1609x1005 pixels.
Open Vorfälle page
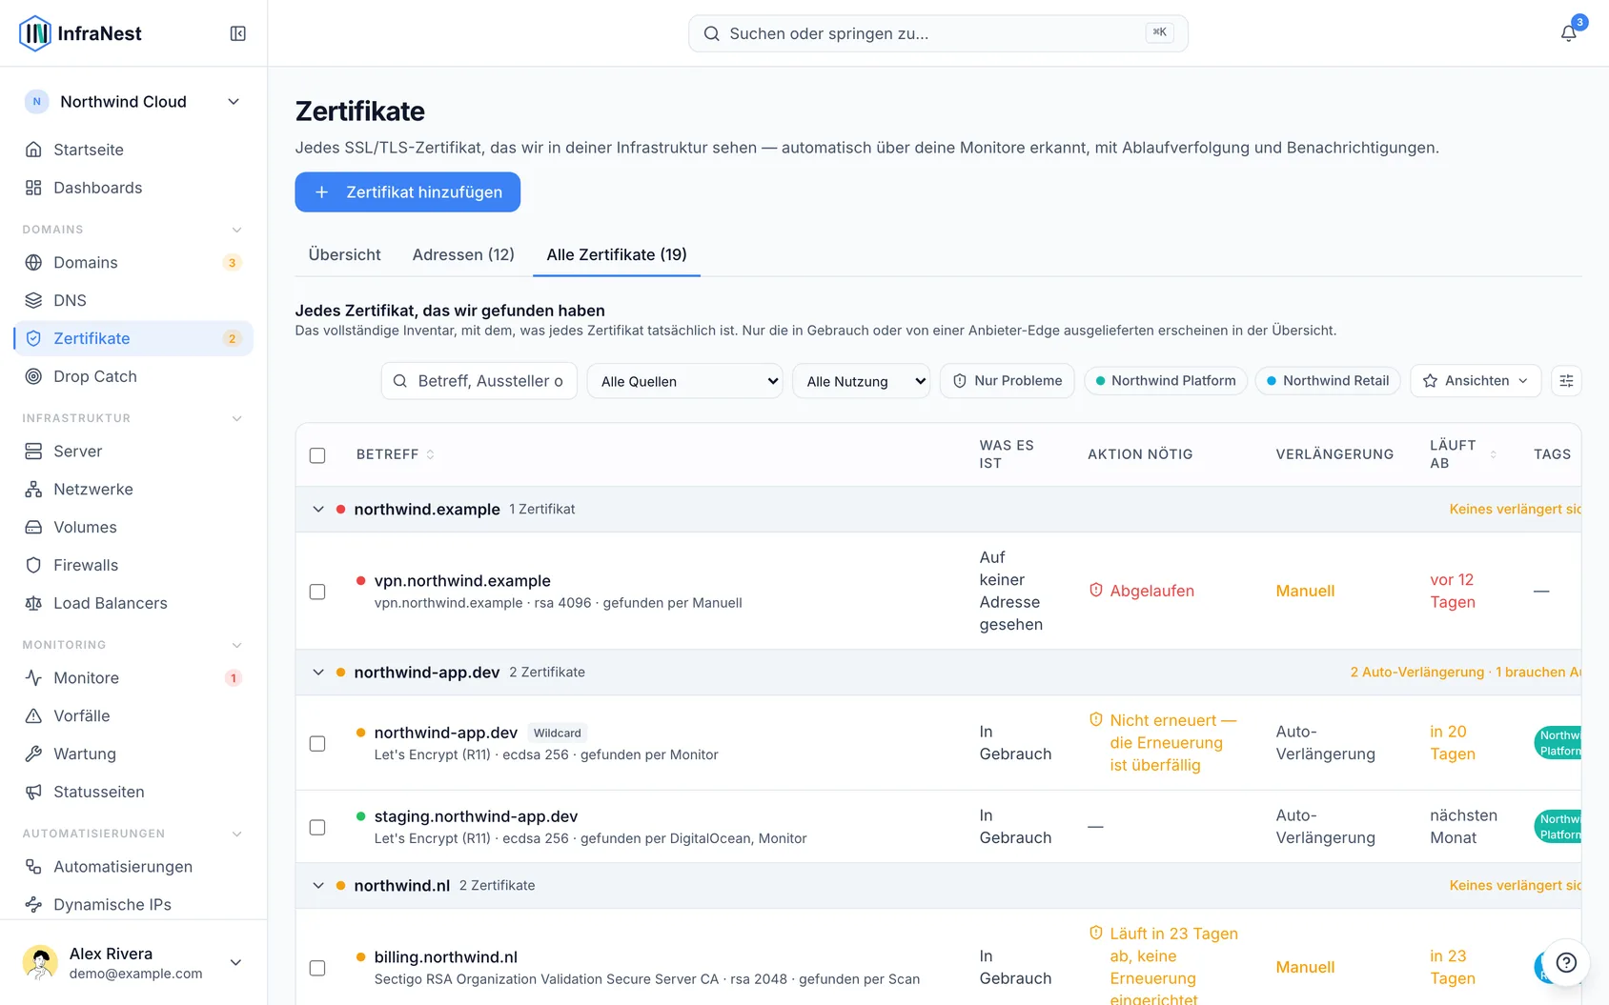133,715
